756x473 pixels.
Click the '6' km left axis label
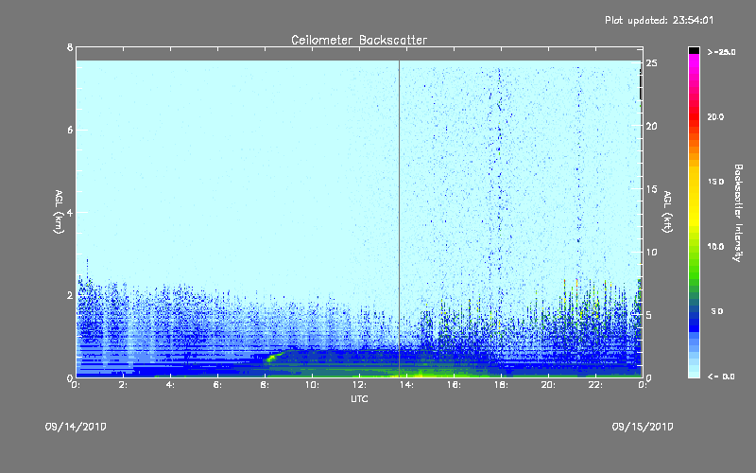[70, 130]
